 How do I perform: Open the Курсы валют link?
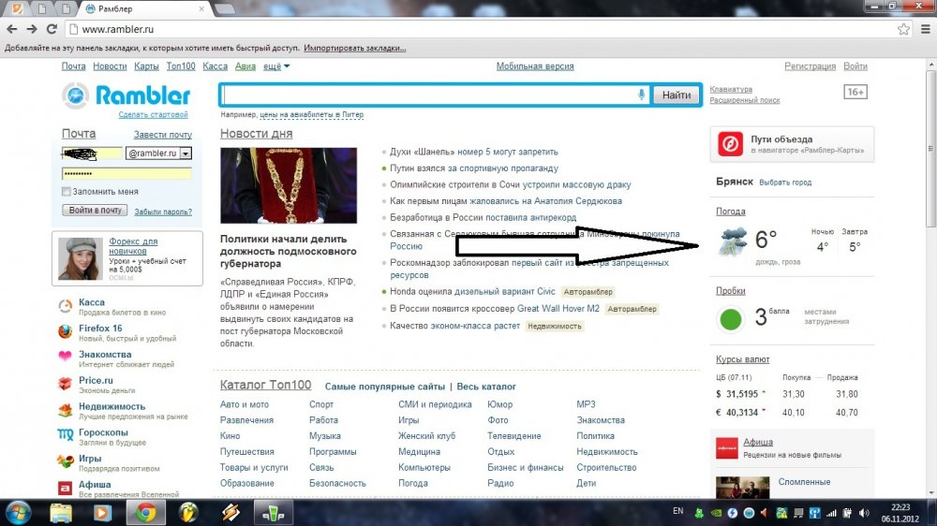pos(743,359)
